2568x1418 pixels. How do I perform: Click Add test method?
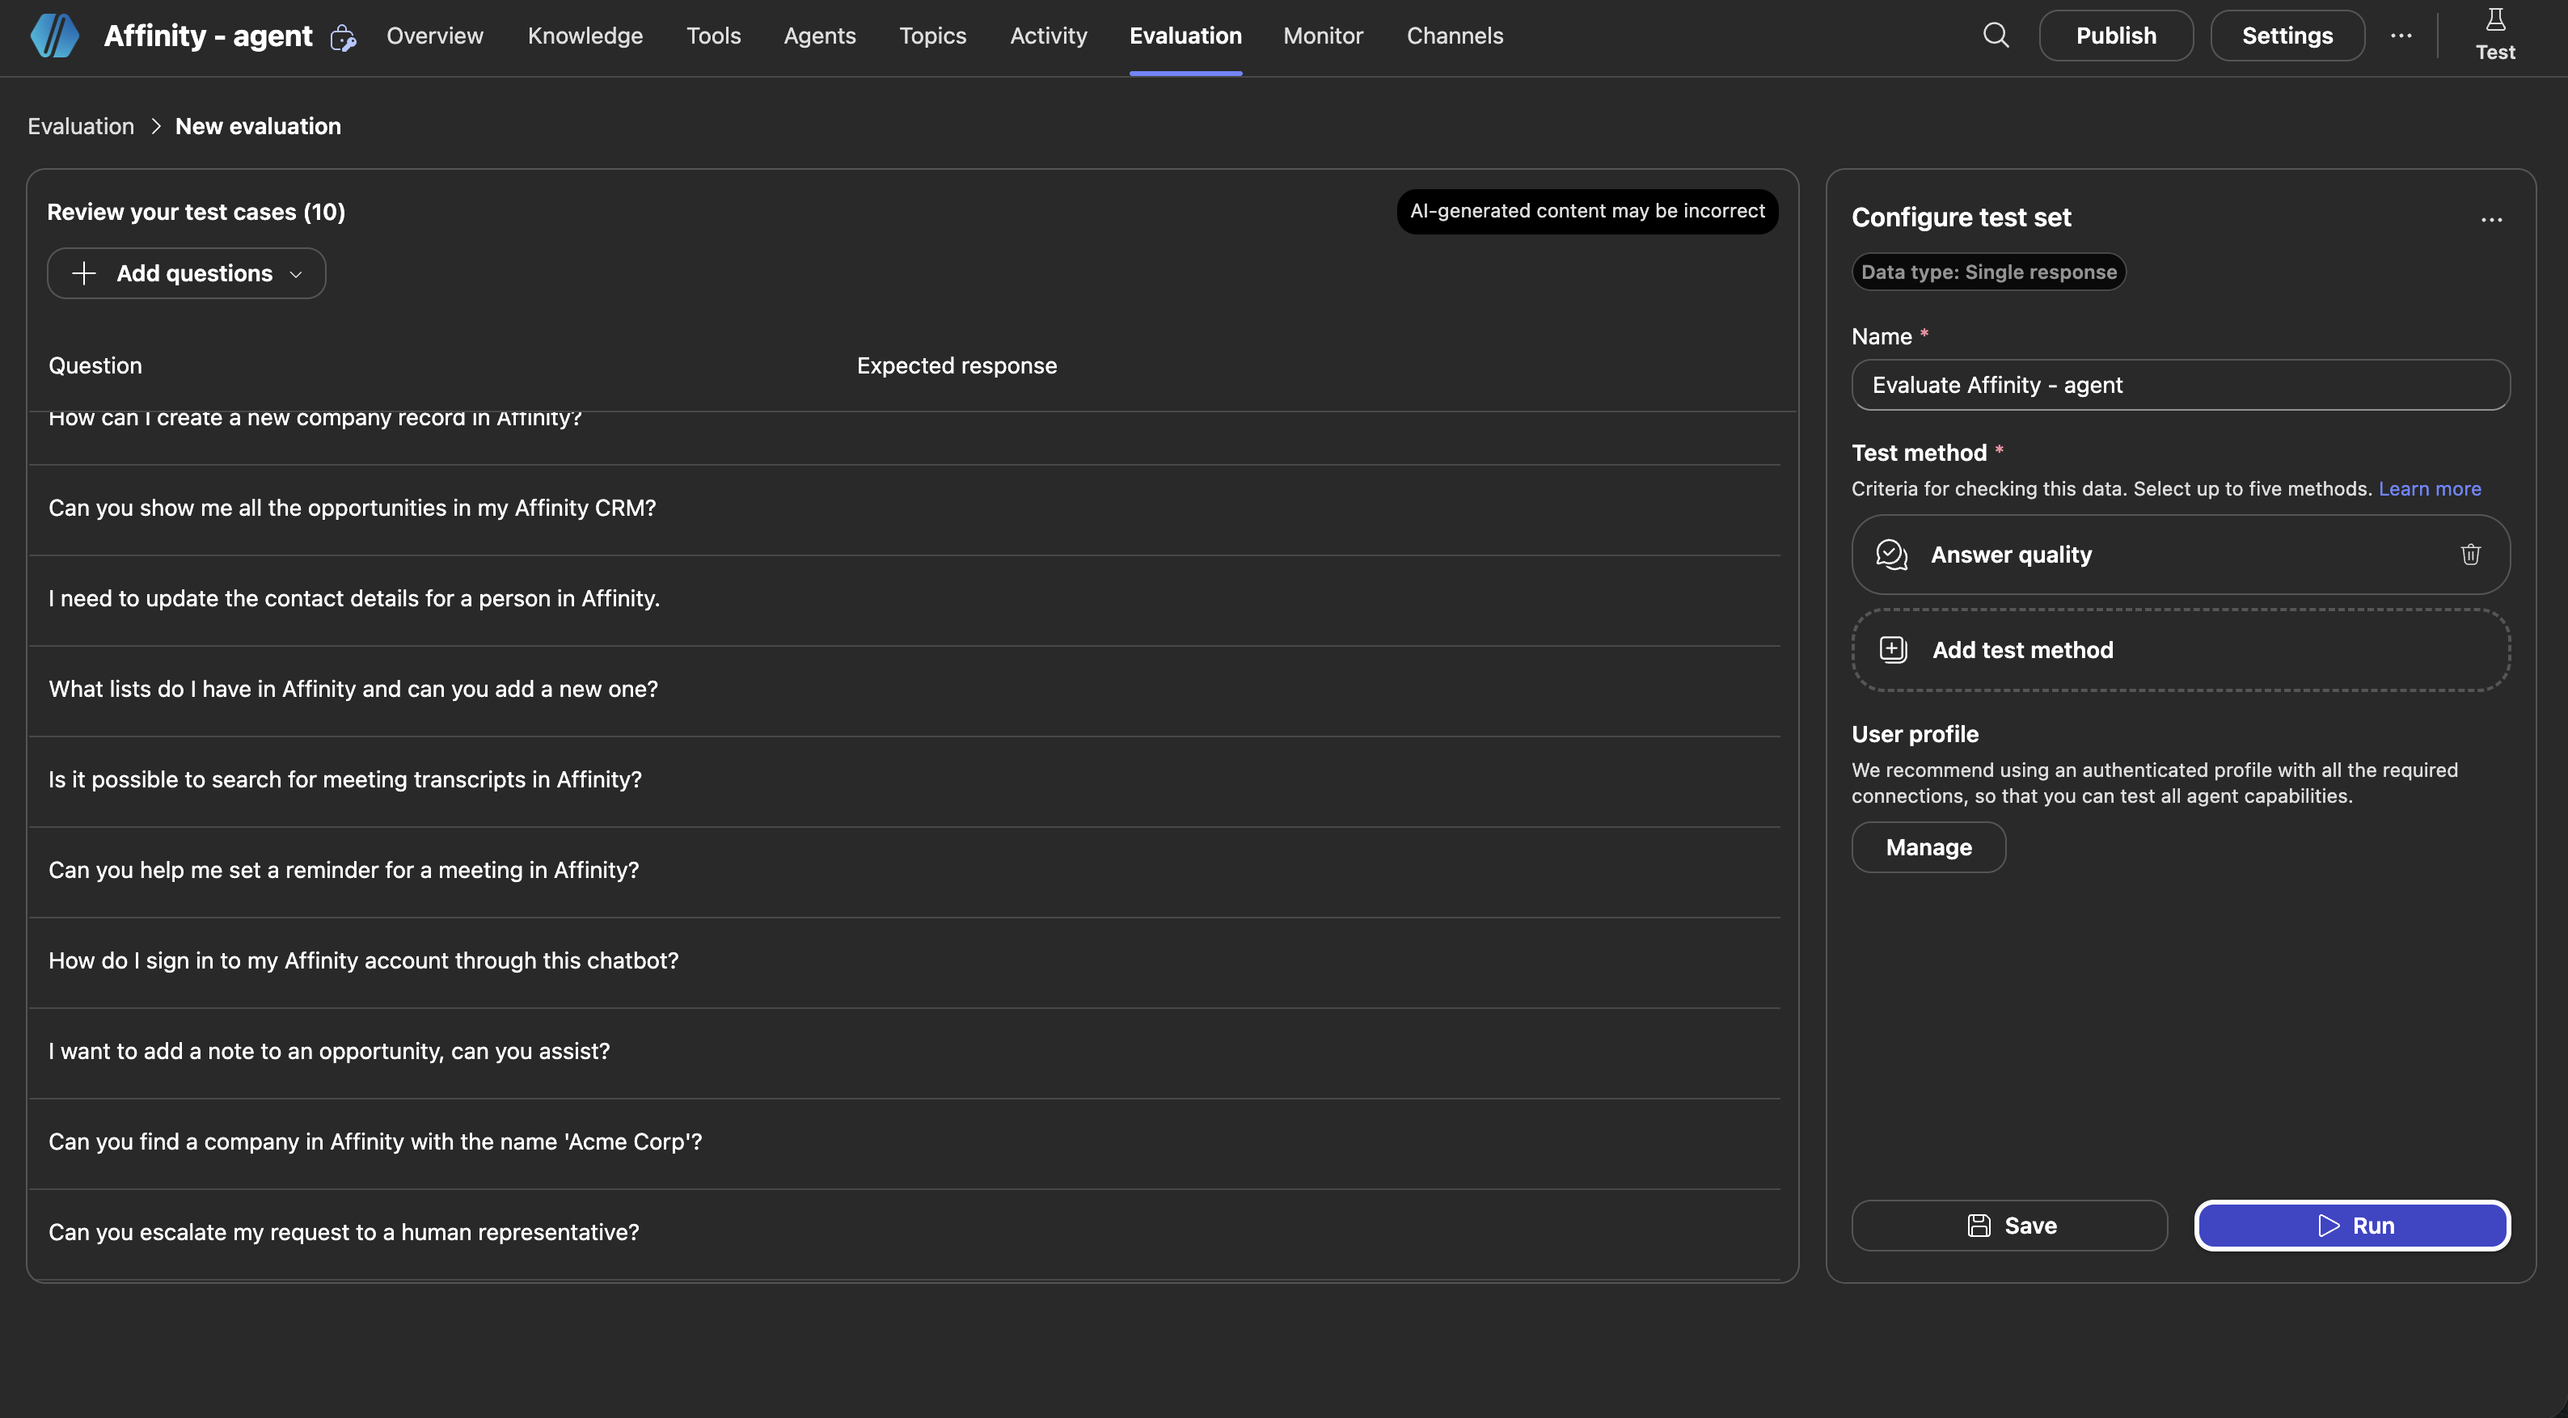tap(2180, 650)
